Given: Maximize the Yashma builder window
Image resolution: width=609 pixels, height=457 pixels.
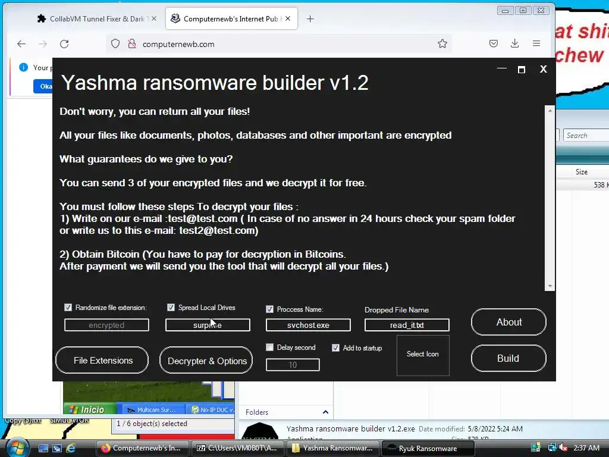Looking at the screenshot, I should click(x=522, y=69).
